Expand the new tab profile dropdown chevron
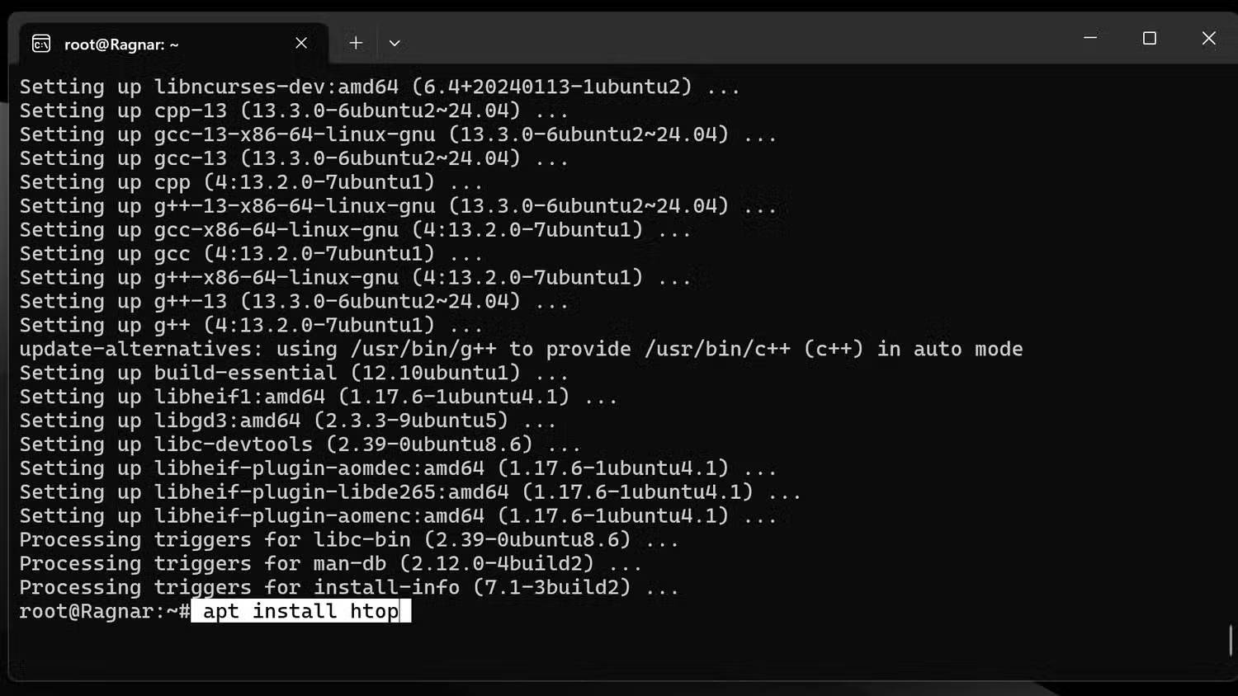1238x696 pixels. click(x=394, y=43)
